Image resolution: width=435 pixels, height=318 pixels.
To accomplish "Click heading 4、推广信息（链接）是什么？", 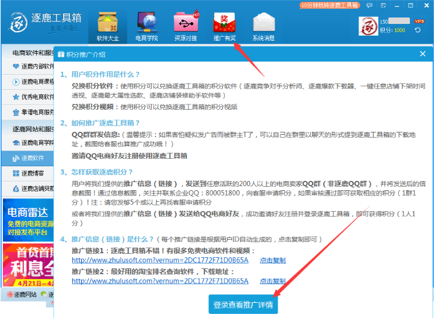I will click(x=107, y=239).
